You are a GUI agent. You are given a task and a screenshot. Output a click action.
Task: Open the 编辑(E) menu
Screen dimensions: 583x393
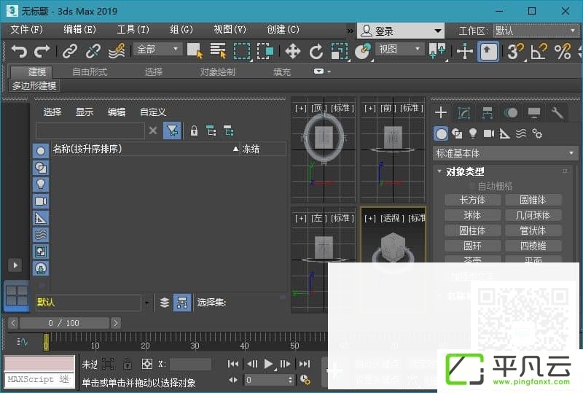click(79, 29)
